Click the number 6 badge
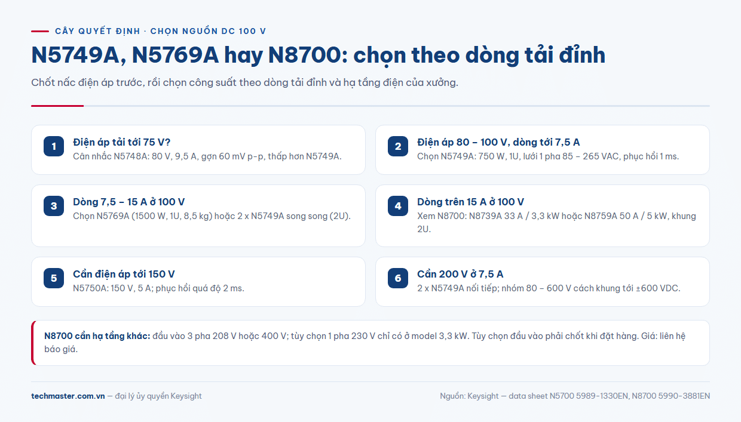 click(398, 278)
